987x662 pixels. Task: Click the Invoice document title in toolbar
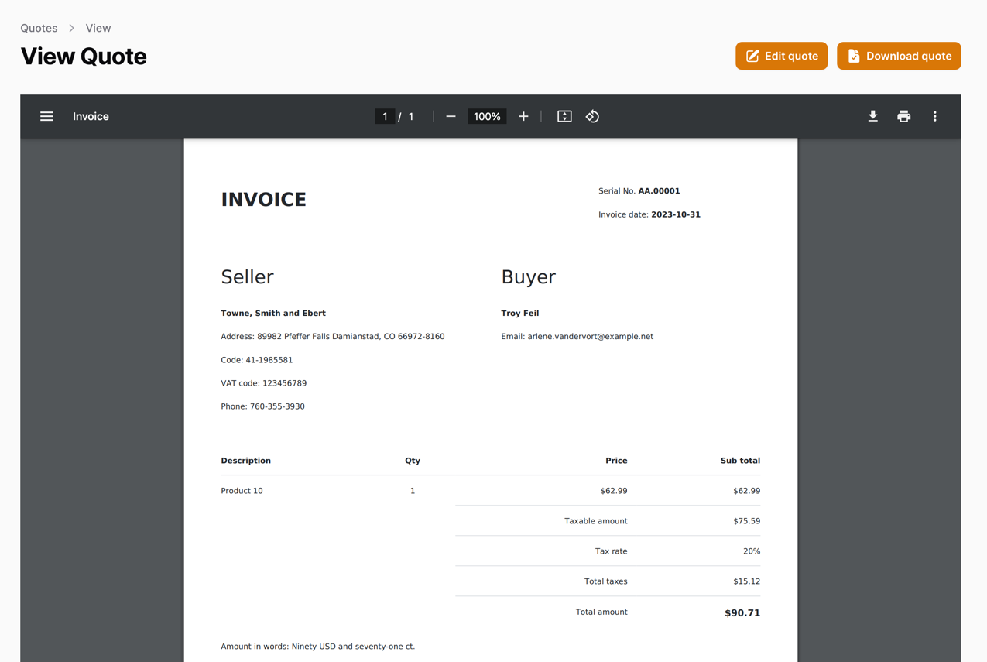pyautogui.click(x=91, y=116)
